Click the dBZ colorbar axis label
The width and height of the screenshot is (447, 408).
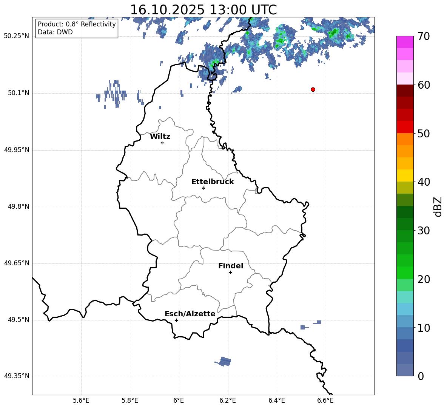438,207
